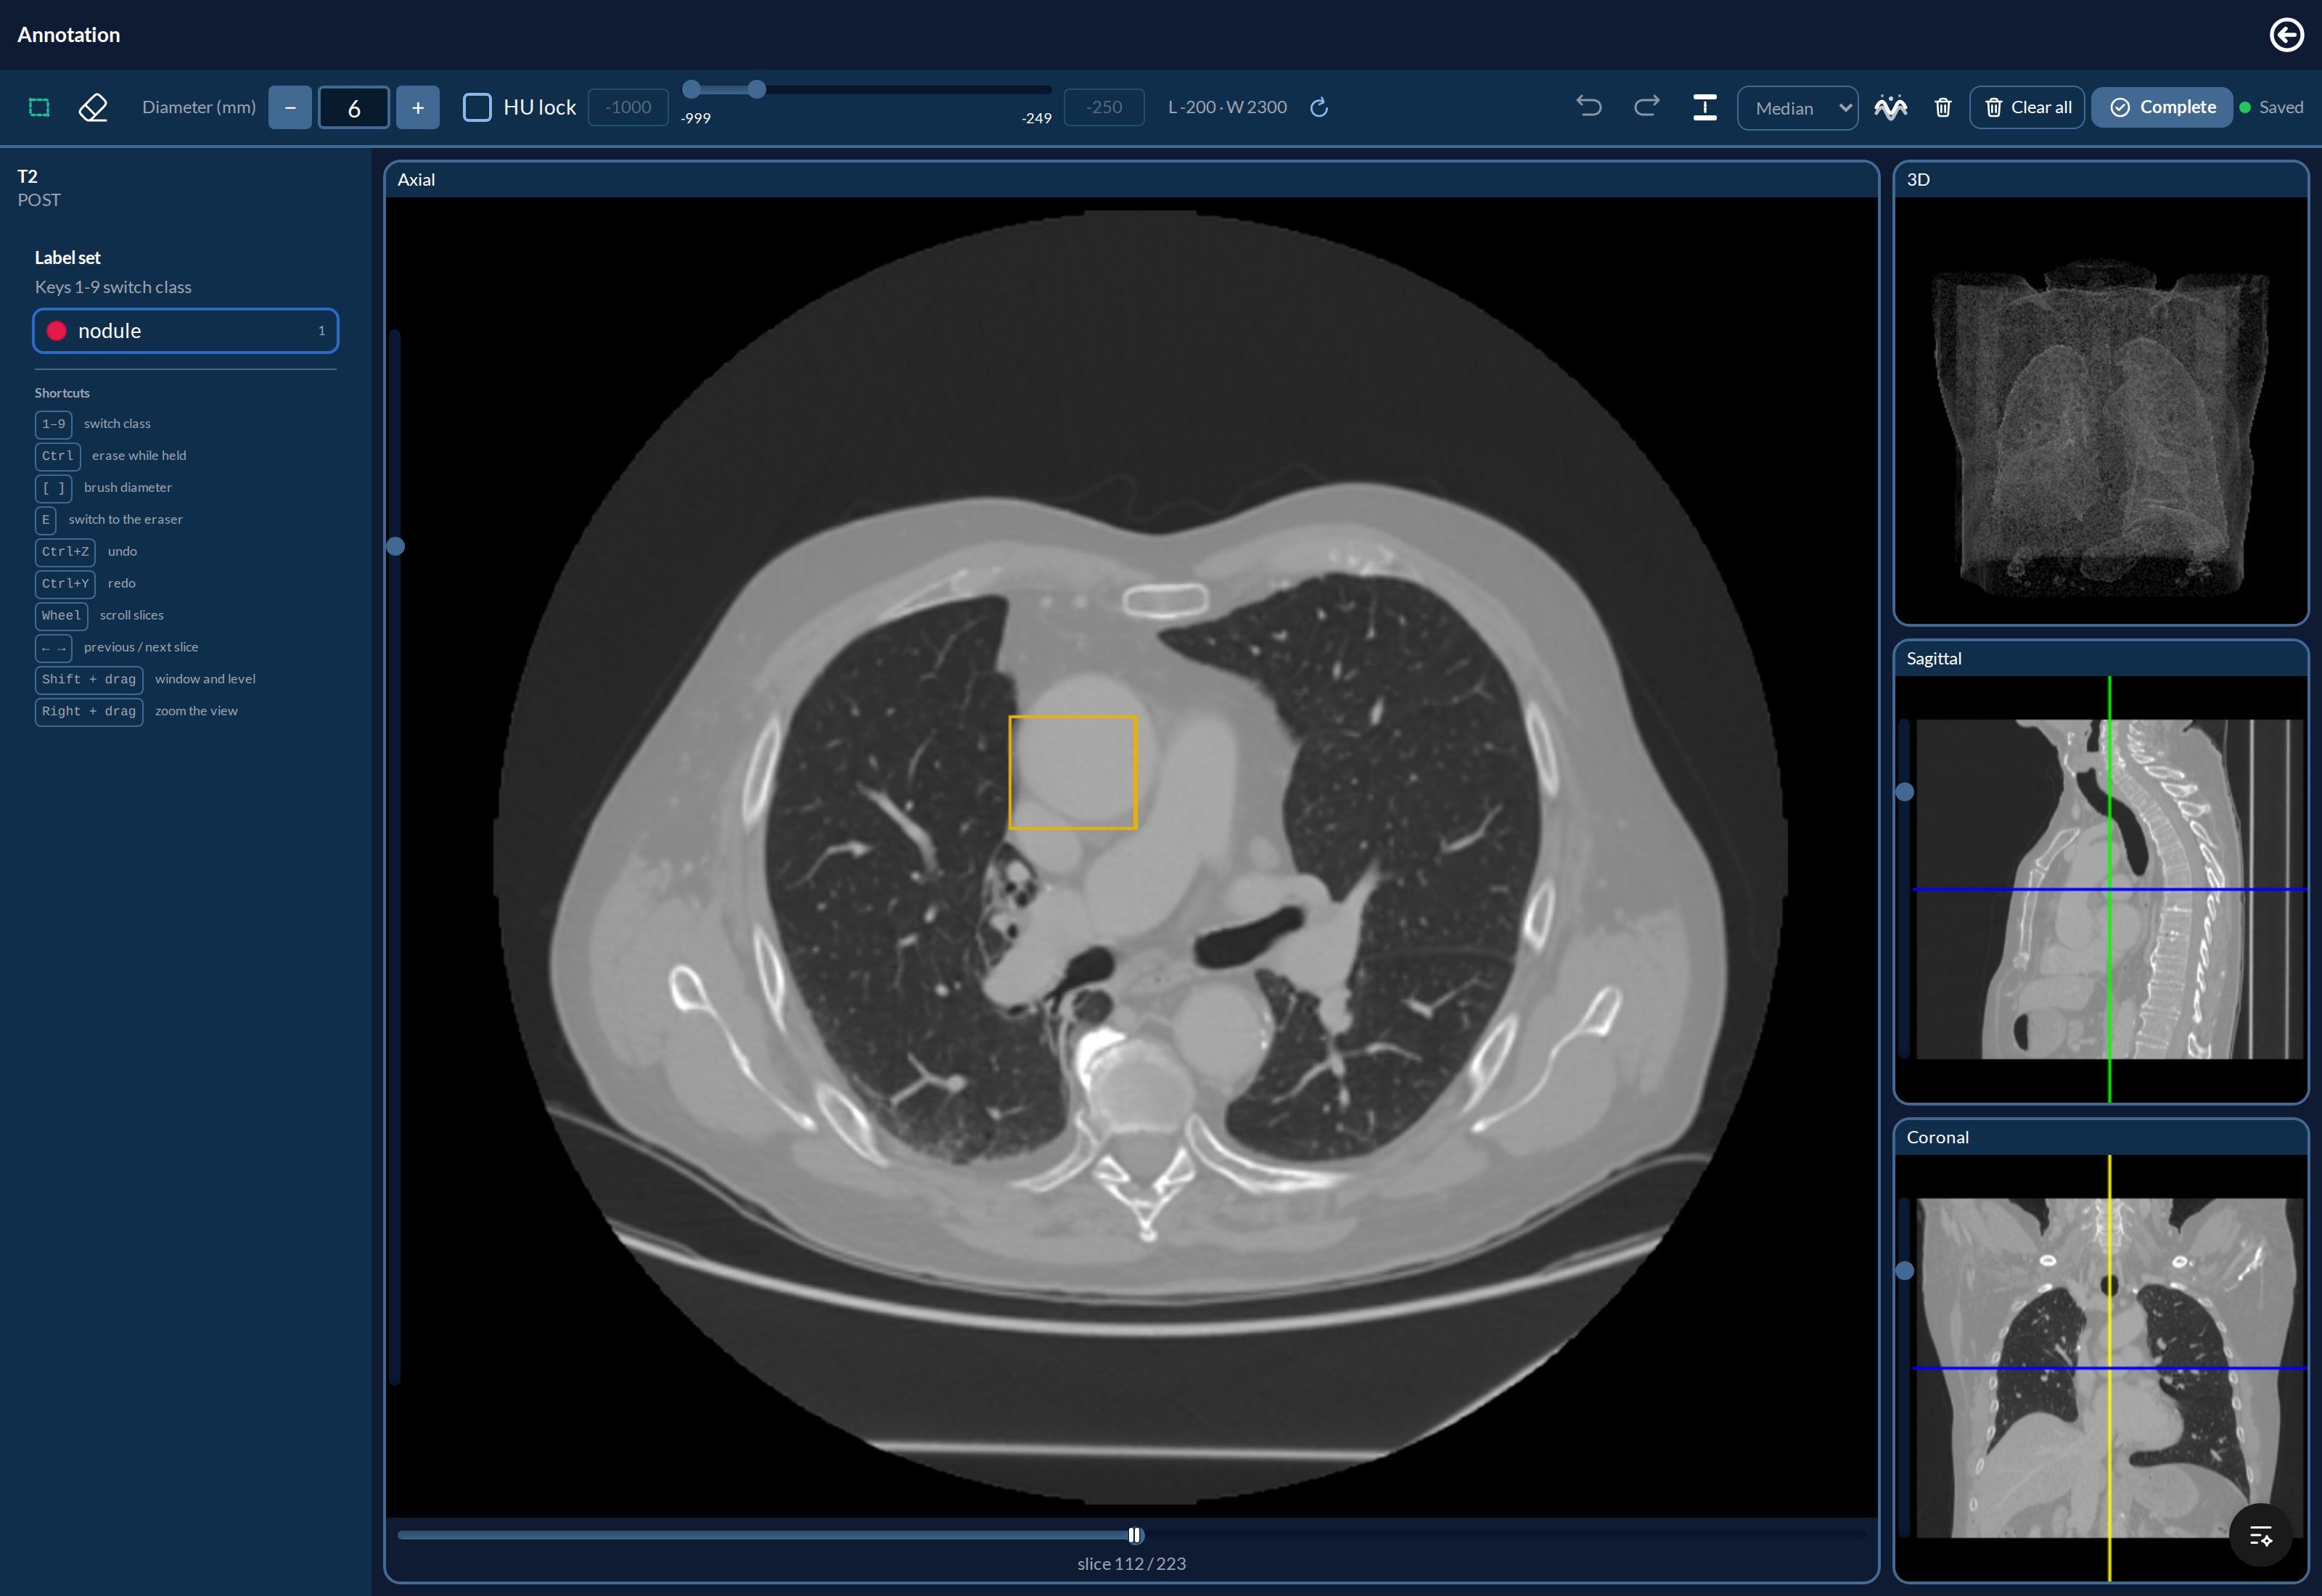Screen dimensions: 2322x1596
Task: Click the interpolate slices icon
Action: (x=1705, y=107)
